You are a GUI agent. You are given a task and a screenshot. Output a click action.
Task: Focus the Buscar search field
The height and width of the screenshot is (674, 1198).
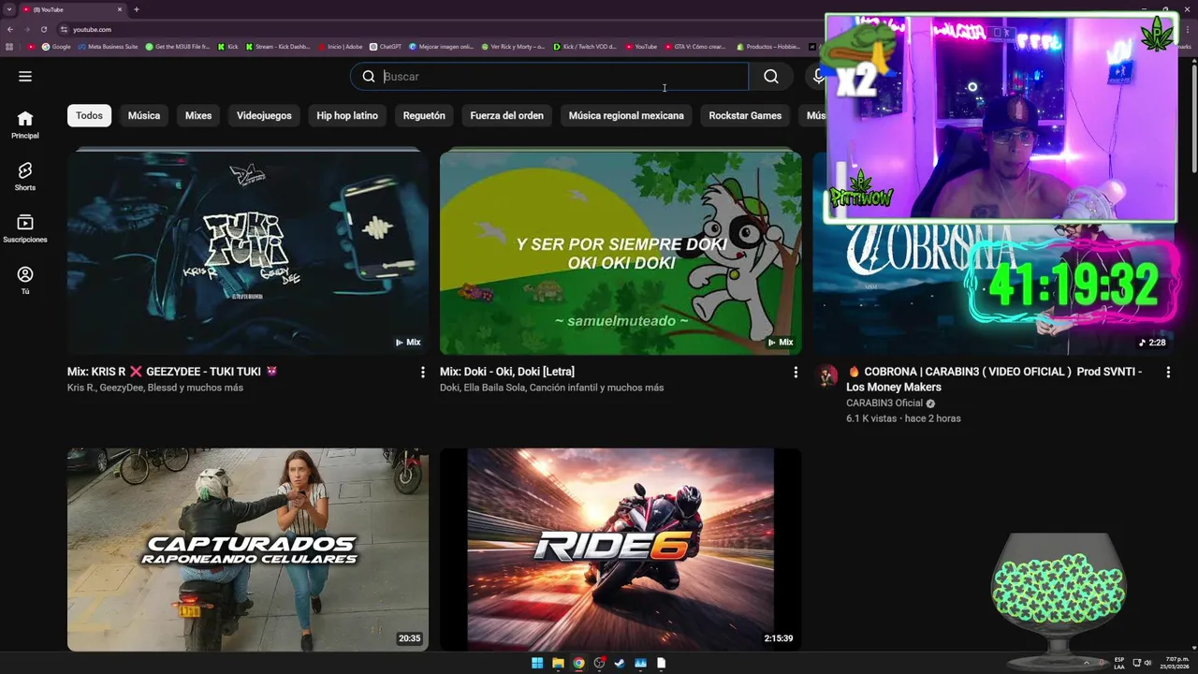[549, 77]
